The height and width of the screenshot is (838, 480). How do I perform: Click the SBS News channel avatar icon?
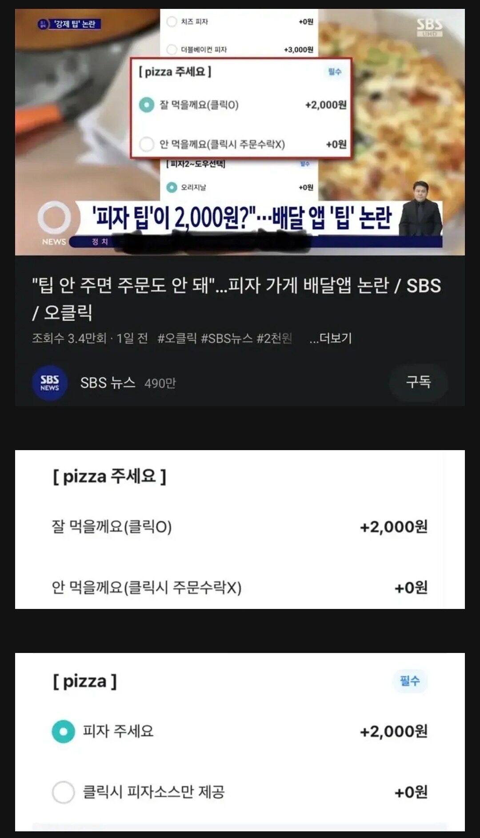49,383
